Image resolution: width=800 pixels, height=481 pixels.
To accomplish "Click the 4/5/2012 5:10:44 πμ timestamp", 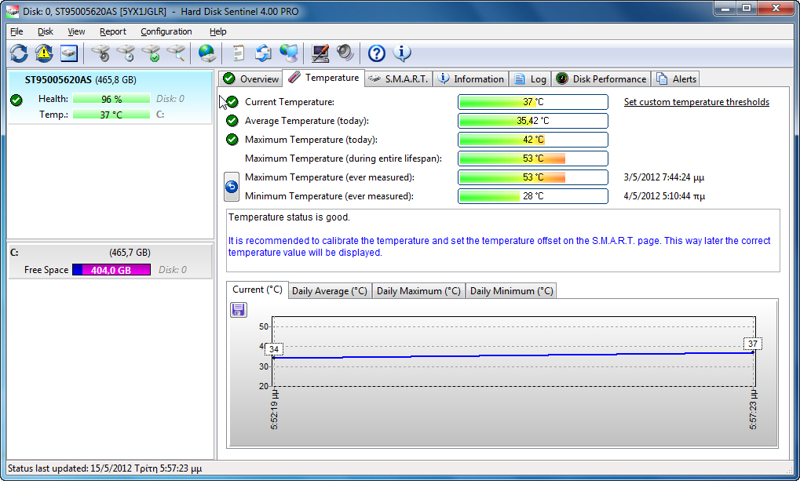I will coord(664,196).
